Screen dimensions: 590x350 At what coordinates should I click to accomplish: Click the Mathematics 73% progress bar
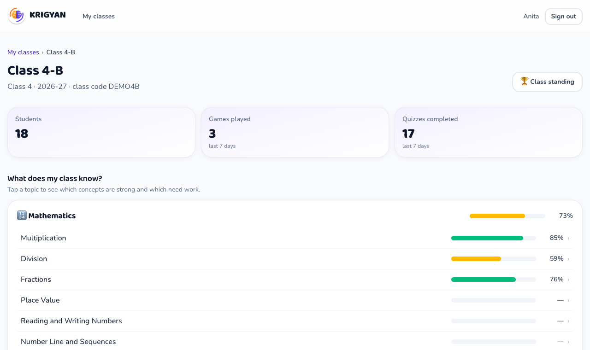click(x=507, y=216)
